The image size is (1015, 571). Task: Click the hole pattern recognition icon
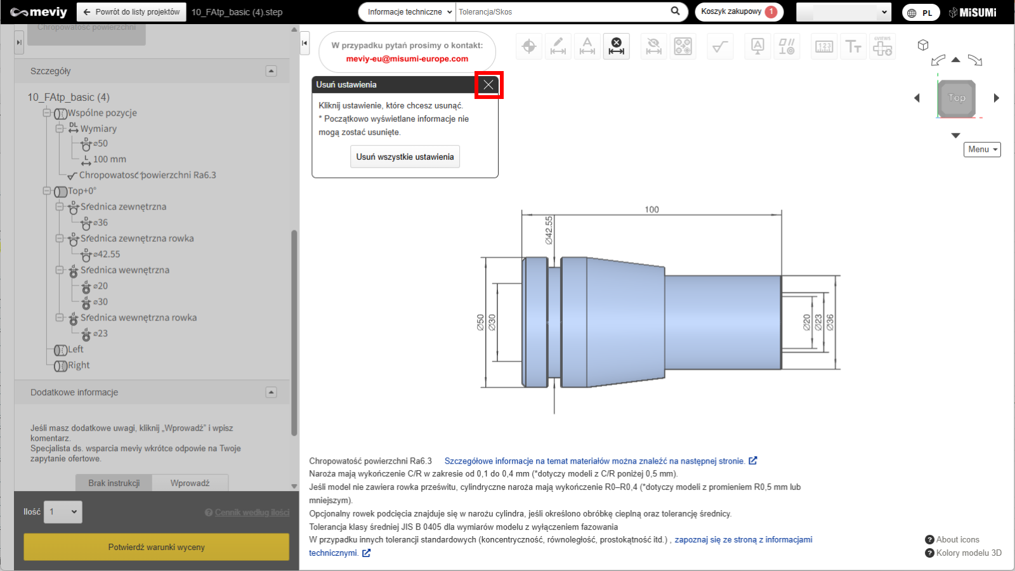(683, 46)
